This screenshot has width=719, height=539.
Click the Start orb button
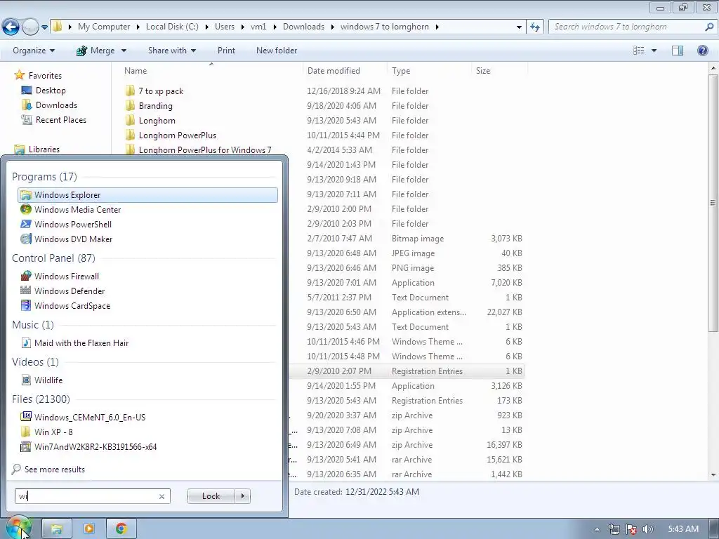click(x=18, y=528)
